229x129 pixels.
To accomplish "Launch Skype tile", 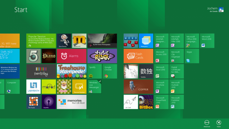I will (192, 56).
